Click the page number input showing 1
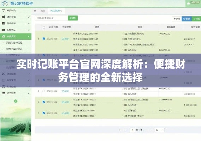 coord(132,130)
